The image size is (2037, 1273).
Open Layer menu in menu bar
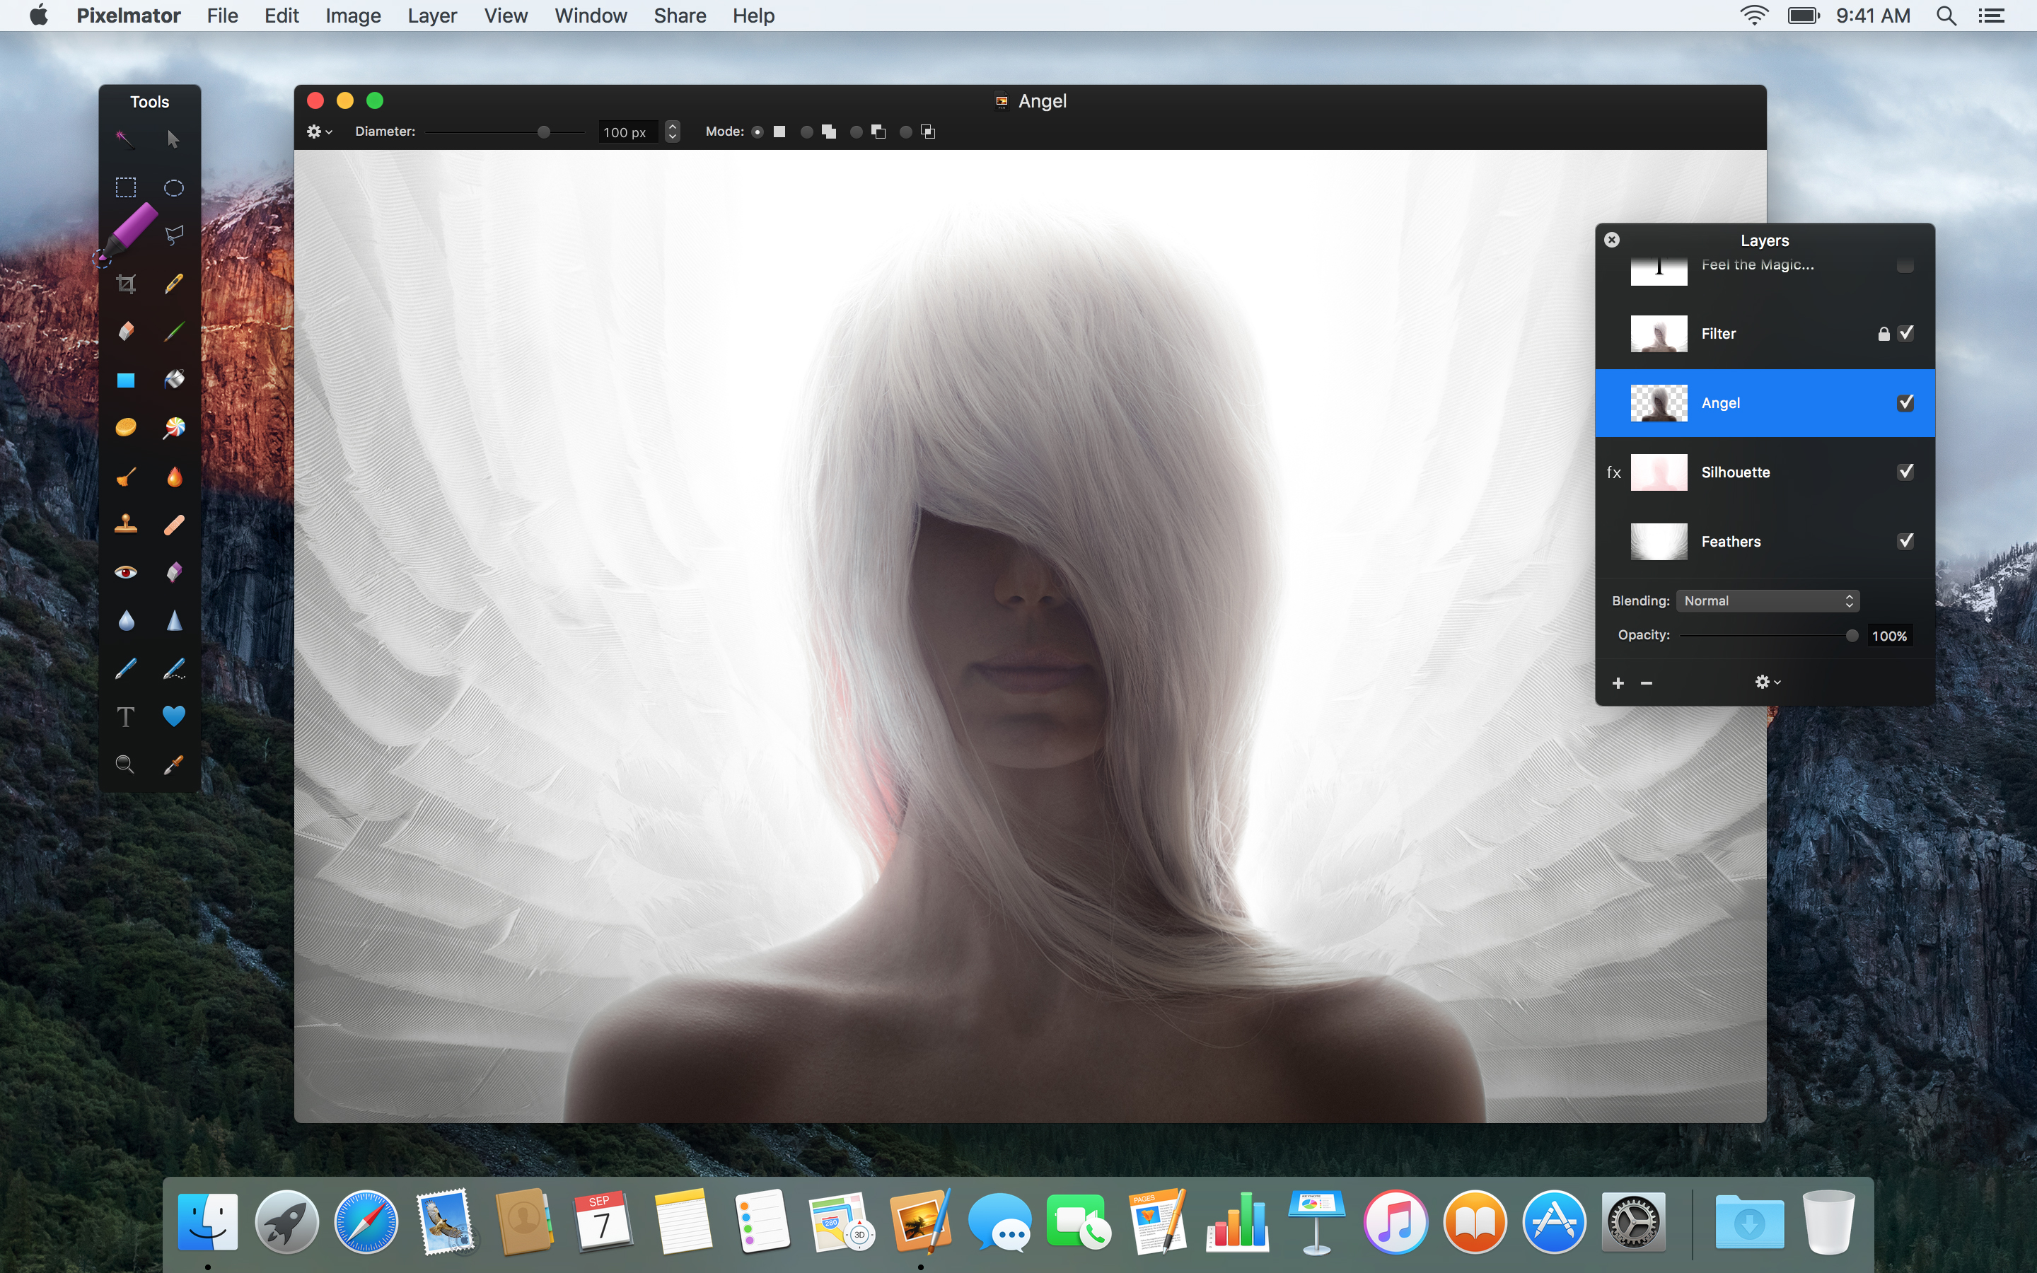(431, 16)
